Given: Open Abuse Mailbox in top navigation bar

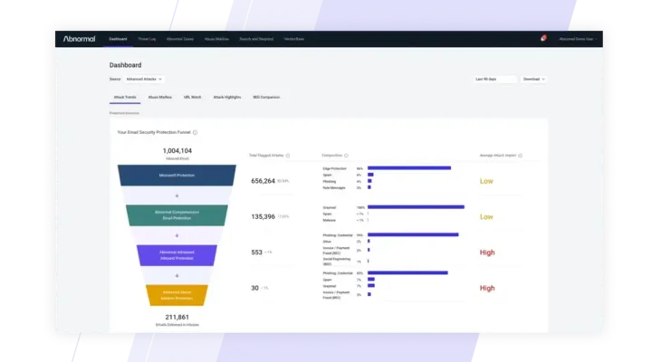Looking at the screenshot, I should [216, 39].
